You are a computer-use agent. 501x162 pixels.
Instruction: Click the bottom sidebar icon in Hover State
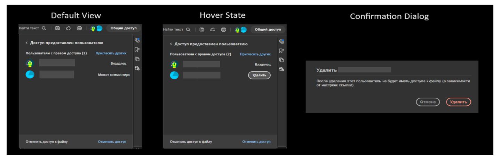281,69
